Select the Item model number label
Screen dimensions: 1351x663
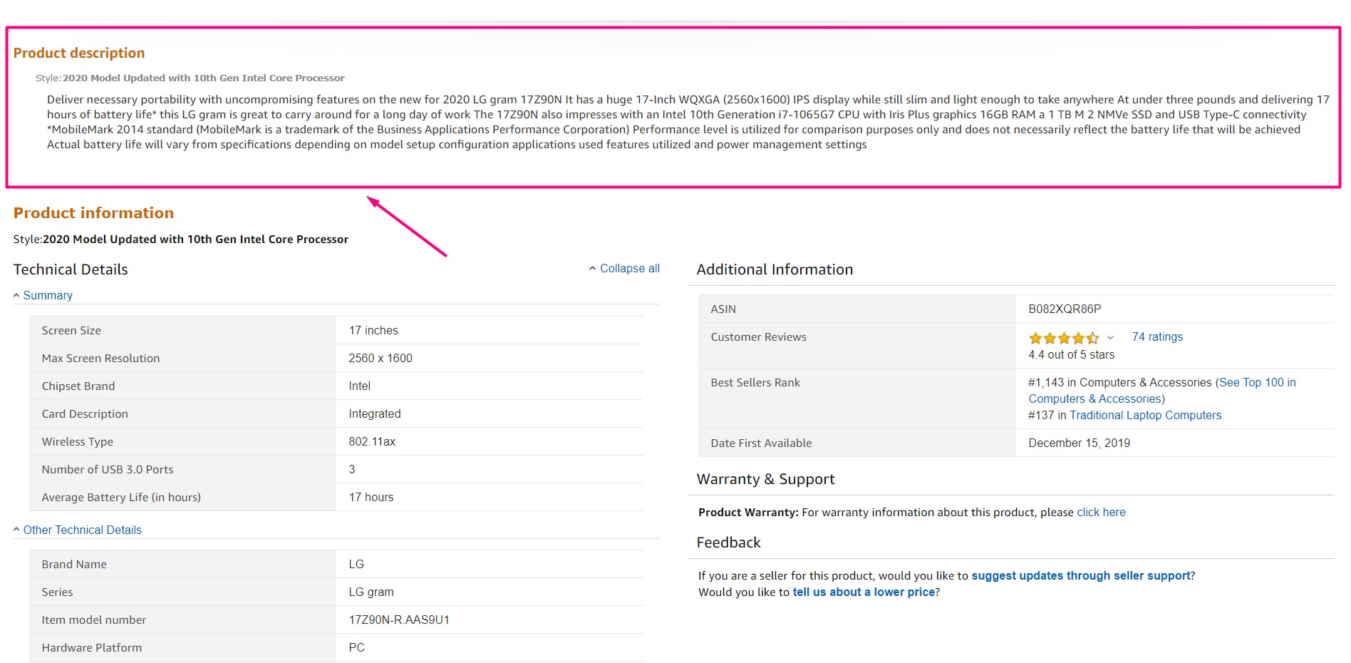94,620
